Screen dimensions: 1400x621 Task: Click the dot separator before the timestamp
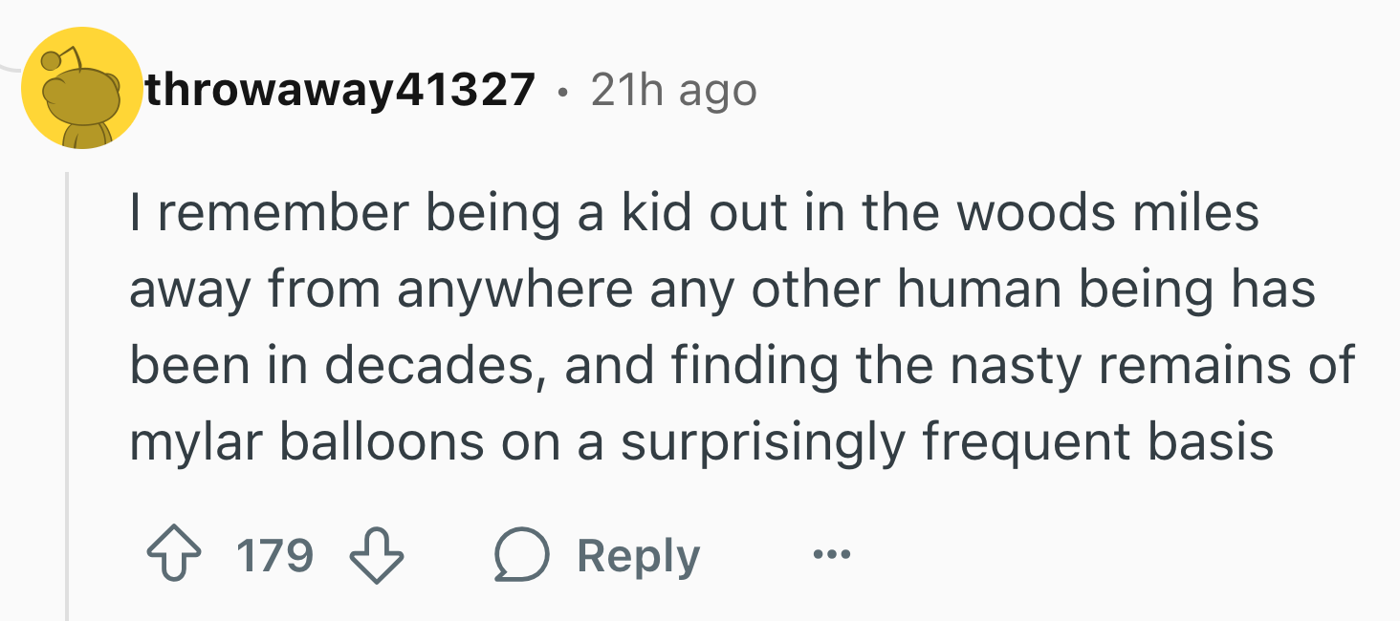point(562,92)
